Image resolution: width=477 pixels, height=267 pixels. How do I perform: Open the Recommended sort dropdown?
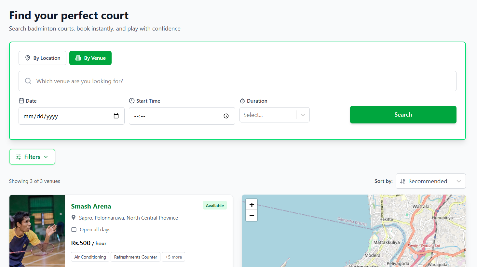click(430, 181)
